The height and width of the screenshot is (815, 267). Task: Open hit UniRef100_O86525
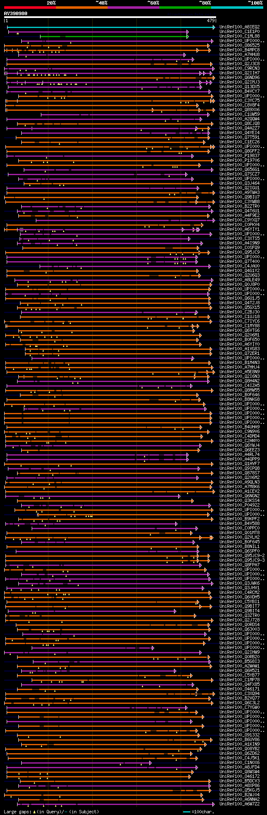[x=239, y=45]
